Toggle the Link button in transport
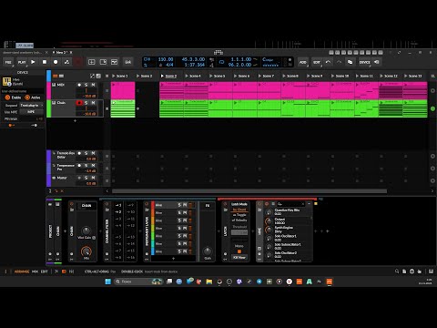The image size is (437, 328). pos(128,62)
